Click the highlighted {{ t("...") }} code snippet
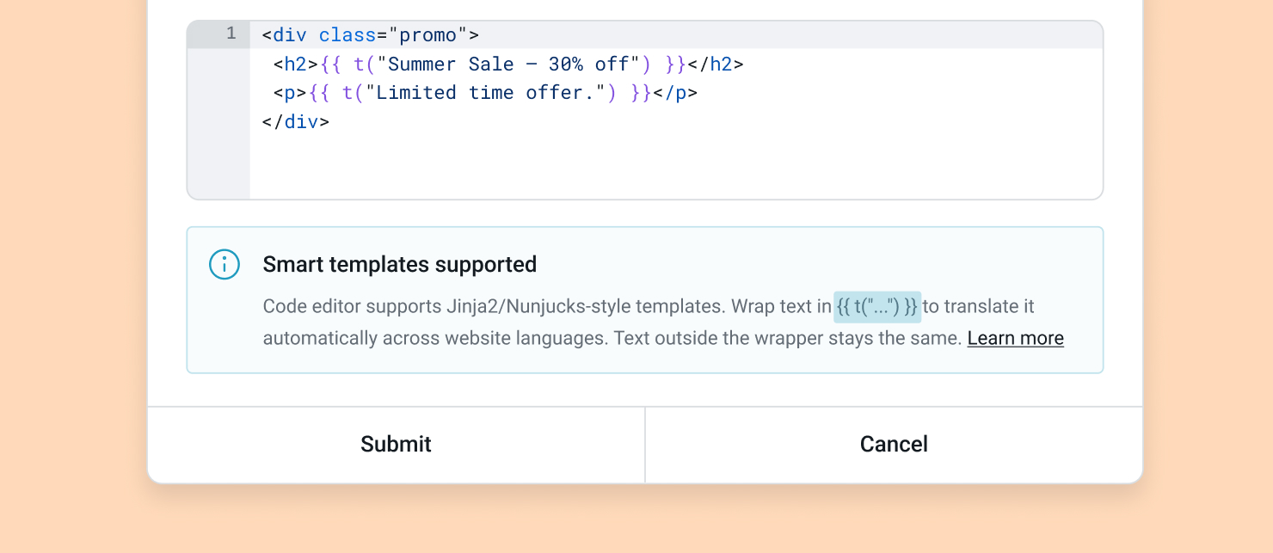 coord(877,306)
